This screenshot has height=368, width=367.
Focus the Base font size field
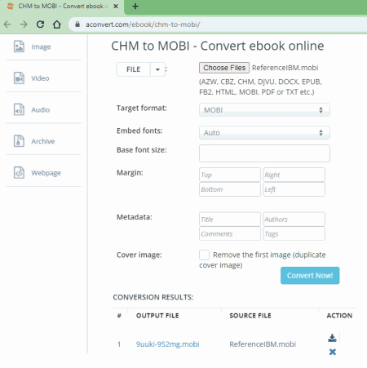pyautogui.click(x=264, y=153)
